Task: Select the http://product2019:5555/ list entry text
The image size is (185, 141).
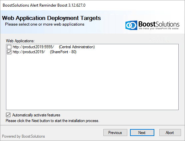Action: click(33, 47)
